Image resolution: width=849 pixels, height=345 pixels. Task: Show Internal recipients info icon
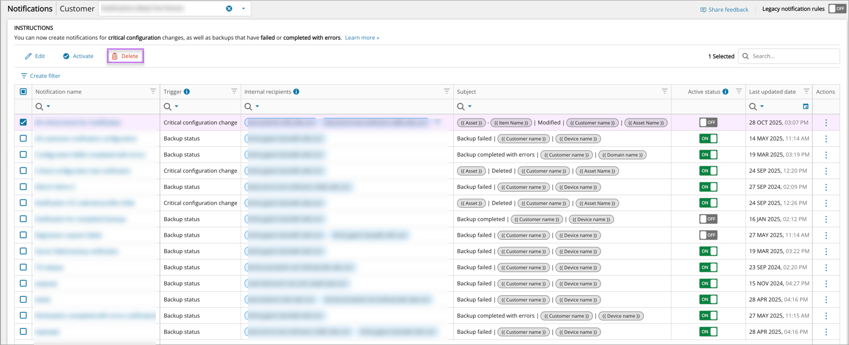pyautogui.click(x=296, y=92)
